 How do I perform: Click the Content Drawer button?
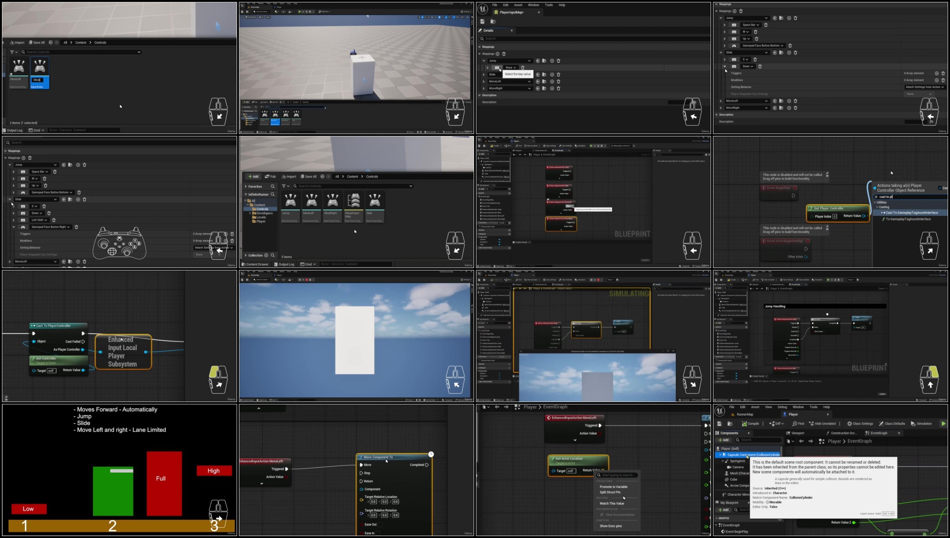(x=255, y=264)
